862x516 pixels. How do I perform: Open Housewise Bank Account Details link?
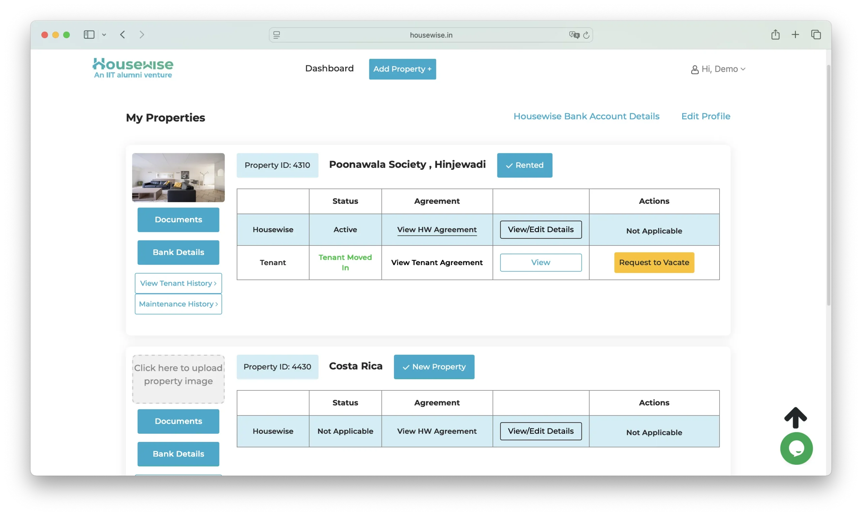click(586, 116)
